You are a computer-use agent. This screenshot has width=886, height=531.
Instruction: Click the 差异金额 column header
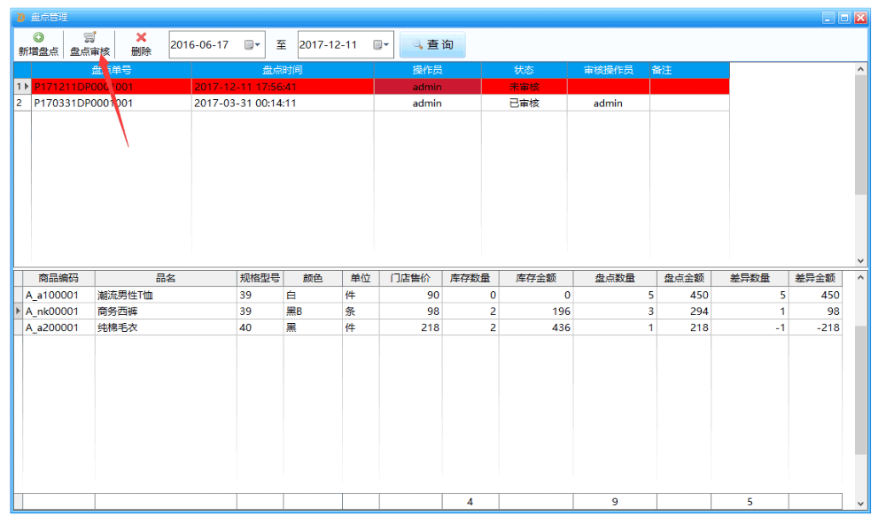click(815, 278)
